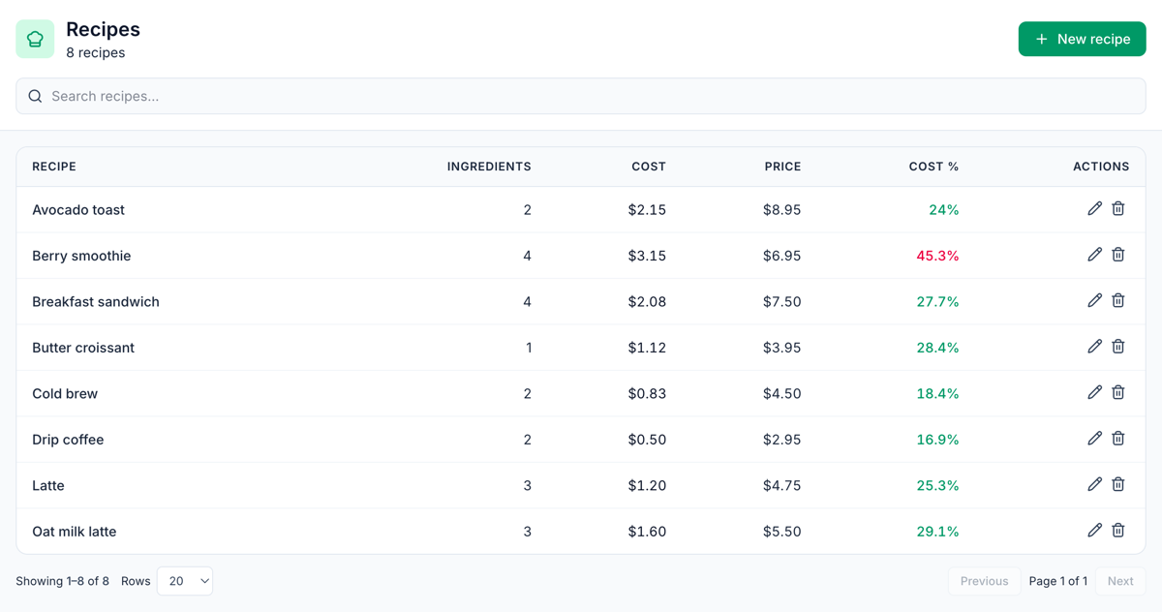Sort by the PRICE column header
This screenshot has height=612, width=1162.
[782, 167]
